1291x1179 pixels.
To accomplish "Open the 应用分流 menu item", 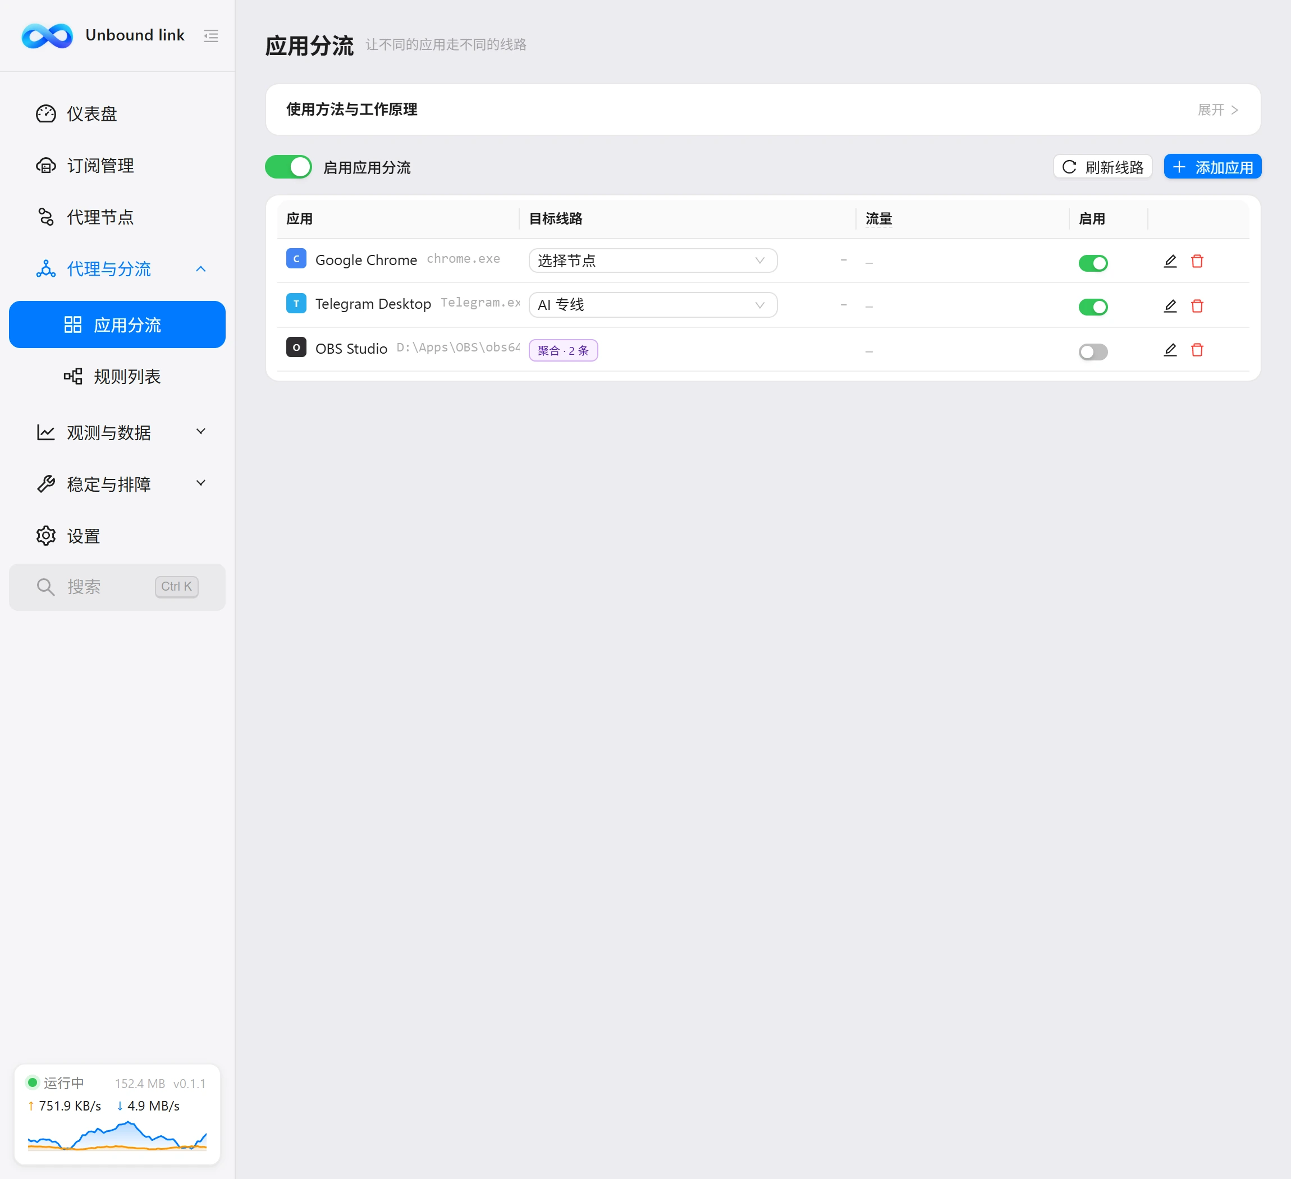I will point(117,325).
